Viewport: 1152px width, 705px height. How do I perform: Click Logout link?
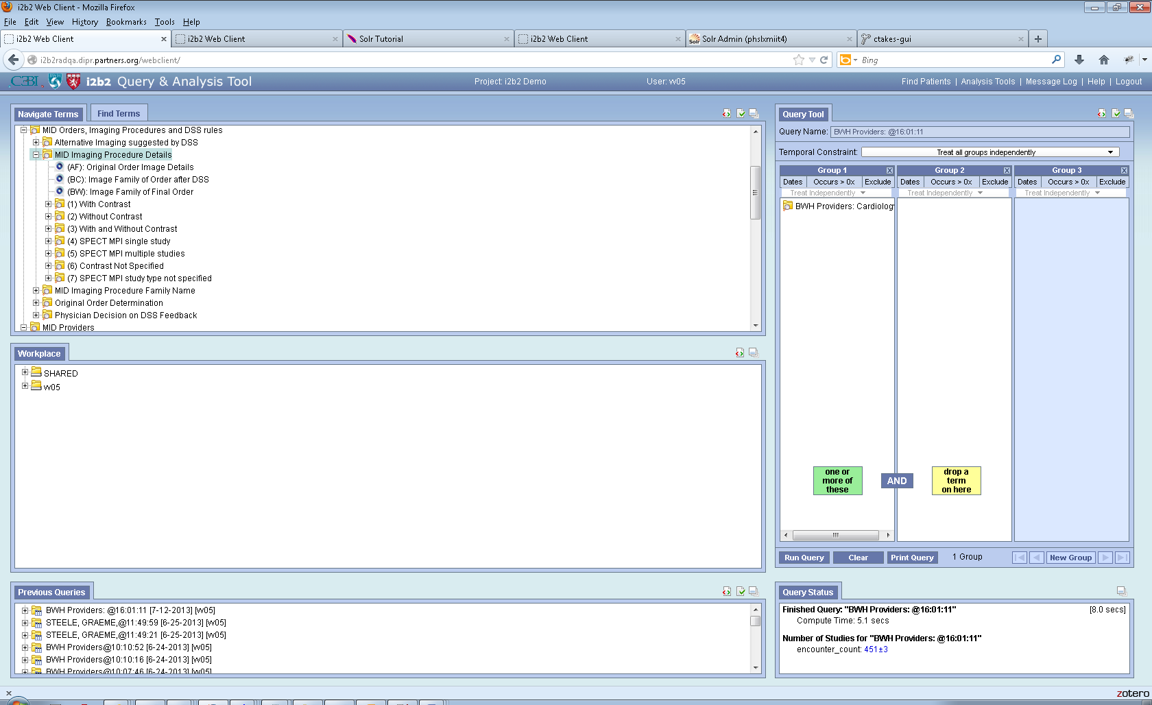pyautogui.click(x=1129, y=82)
